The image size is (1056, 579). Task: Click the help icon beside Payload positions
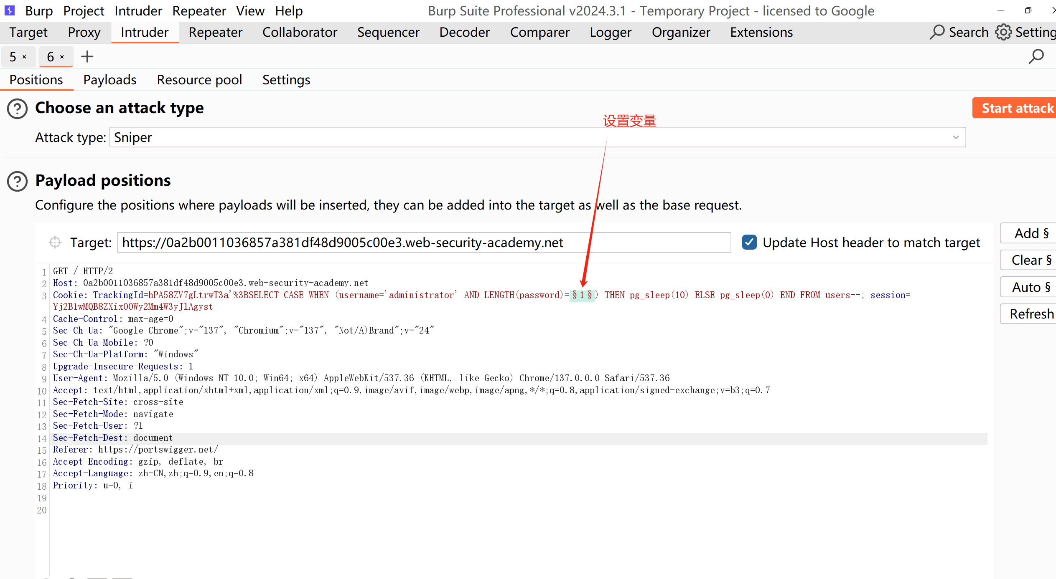pyautogui.click(x=17, y=181)
